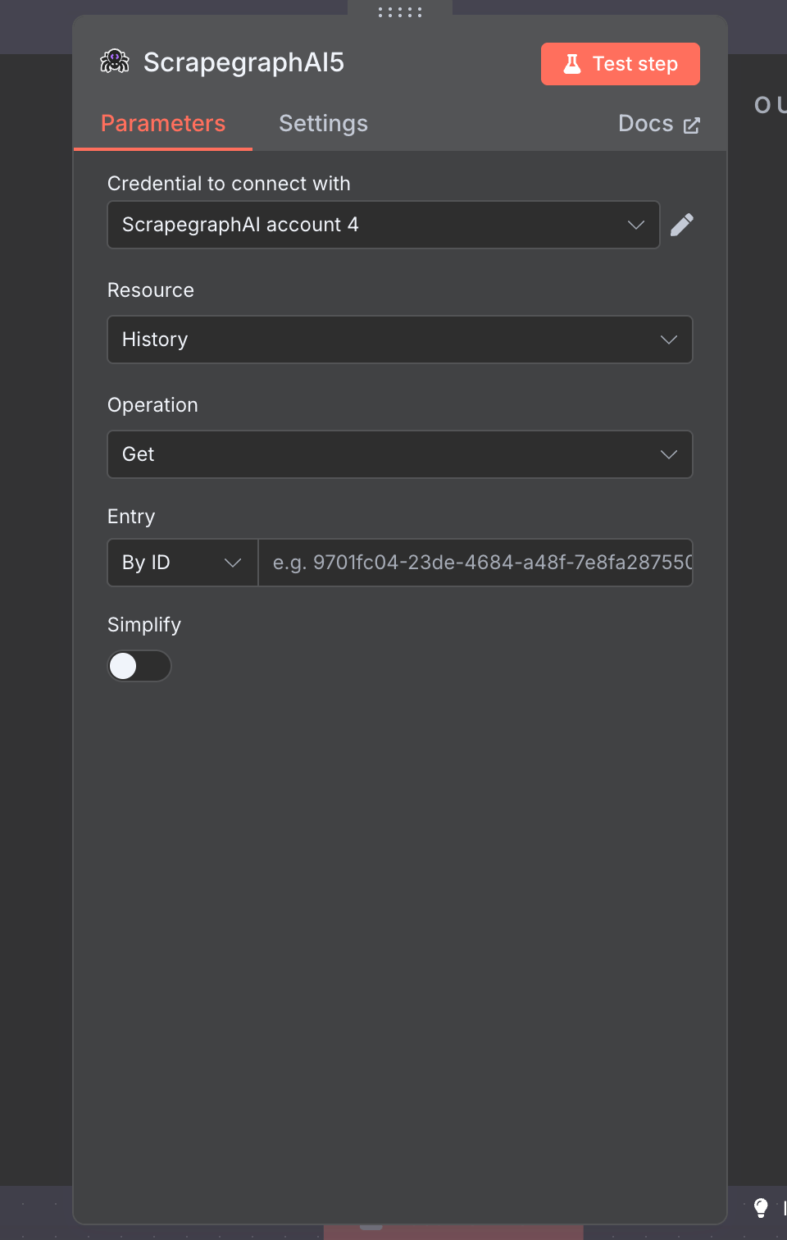Image resolution: width=787 pixels, height=1240 pixels.
Task: Click the Entry label
Action: point(131,517)
